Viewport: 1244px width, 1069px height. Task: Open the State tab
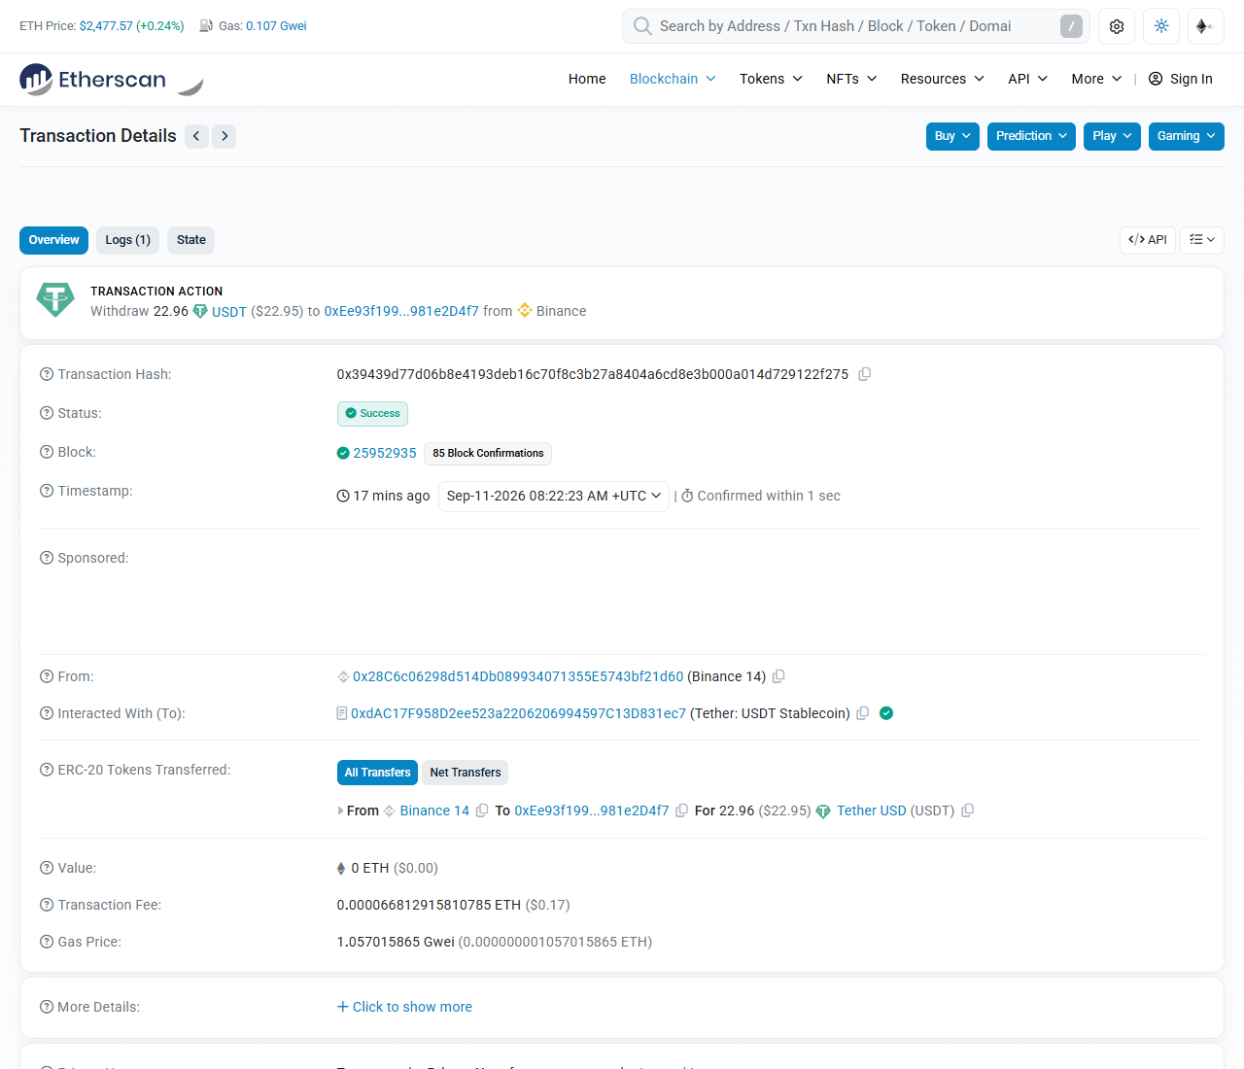click(191, 240)
